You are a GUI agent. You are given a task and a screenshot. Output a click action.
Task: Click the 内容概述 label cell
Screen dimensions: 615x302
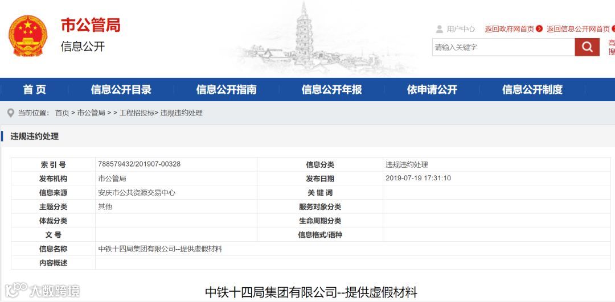[x=54, y=263]
